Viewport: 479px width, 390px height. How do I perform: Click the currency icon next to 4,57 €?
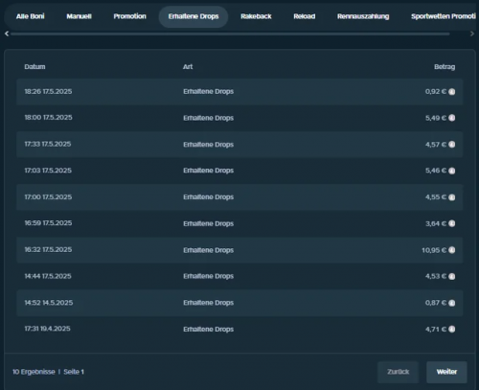pos(452,145)
